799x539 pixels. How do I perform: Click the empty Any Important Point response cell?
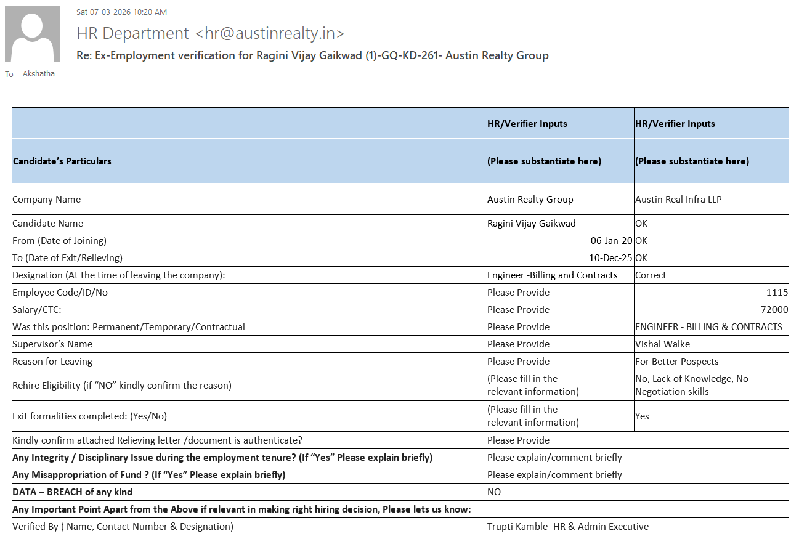(x=637, y=509)
